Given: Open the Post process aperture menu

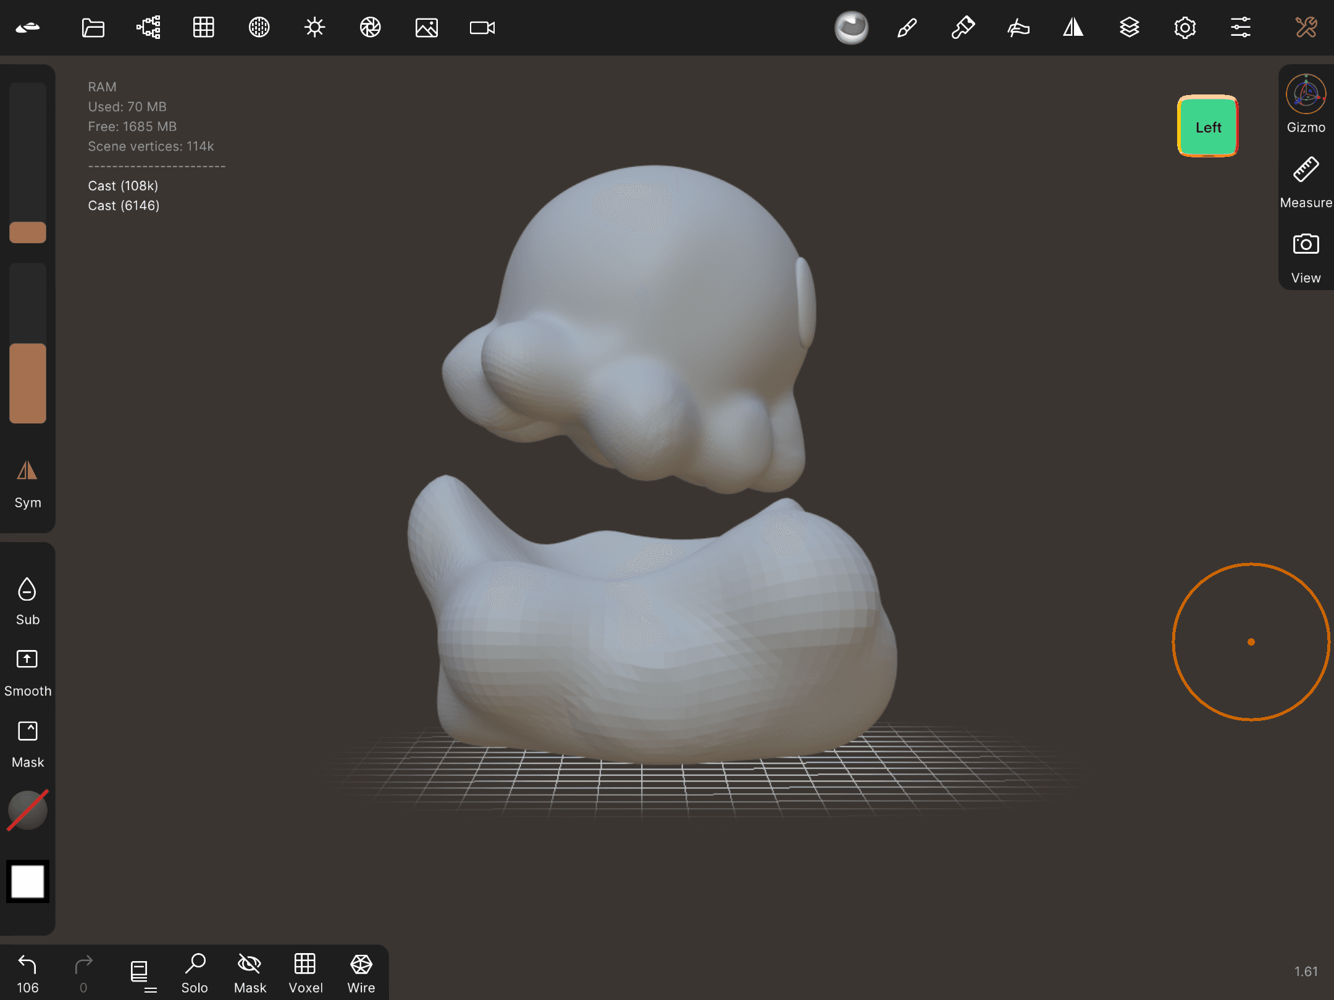Looking at the screenshot, I should click(370, 28).
